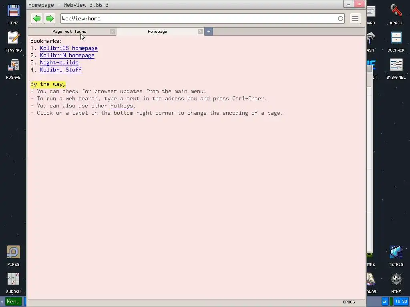This screenshot has height=307, width=410.
Task: Go back with the green left arrow
Action: [x=37, y=18]
